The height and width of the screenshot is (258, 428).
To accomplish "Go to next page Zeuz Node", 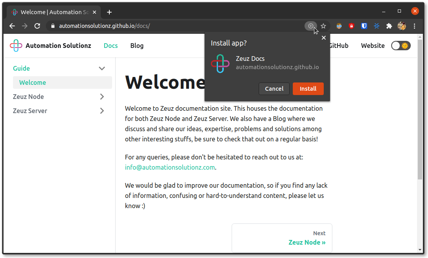I will coord(282,238).
